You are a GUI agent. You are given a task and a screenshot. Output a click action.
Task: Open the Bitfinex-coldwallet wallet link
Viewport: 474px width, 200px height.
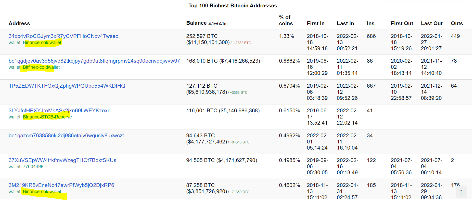point(41,67)
